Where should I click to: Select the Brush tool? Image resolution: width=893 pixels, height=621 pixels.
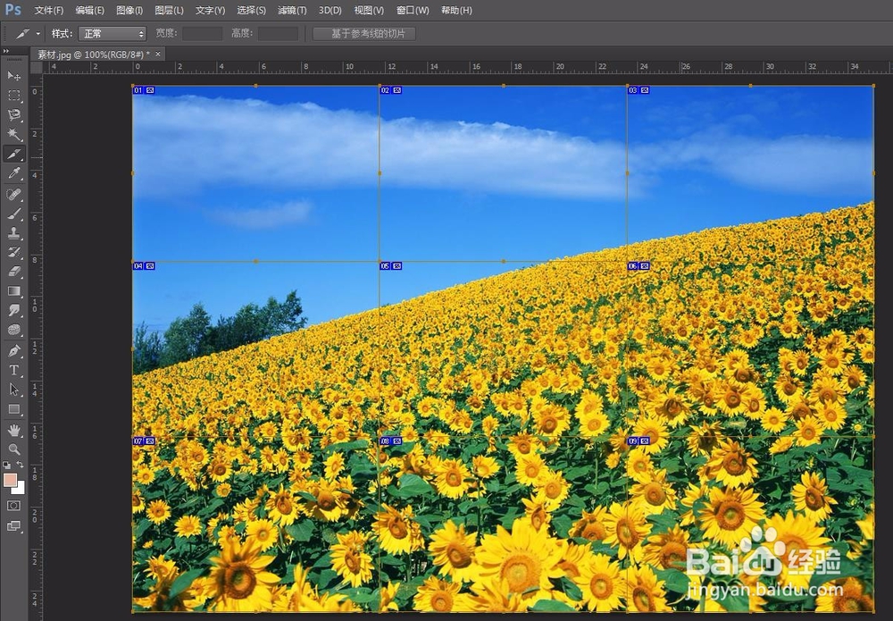coord(14,214)
